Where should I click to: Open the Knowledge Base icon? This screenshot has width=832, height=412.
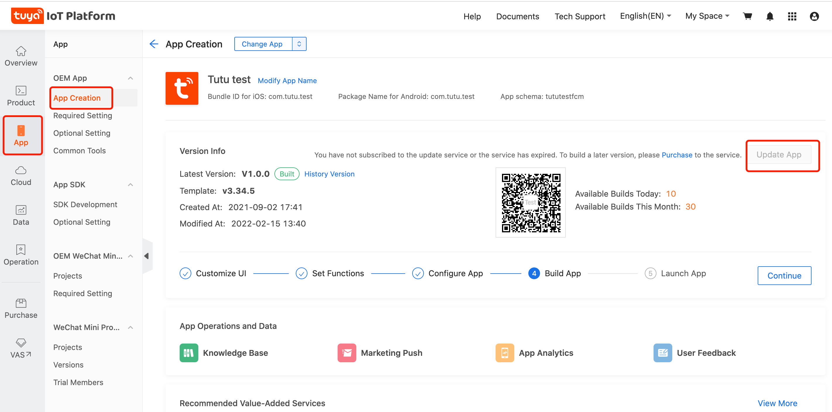(189, 353)
